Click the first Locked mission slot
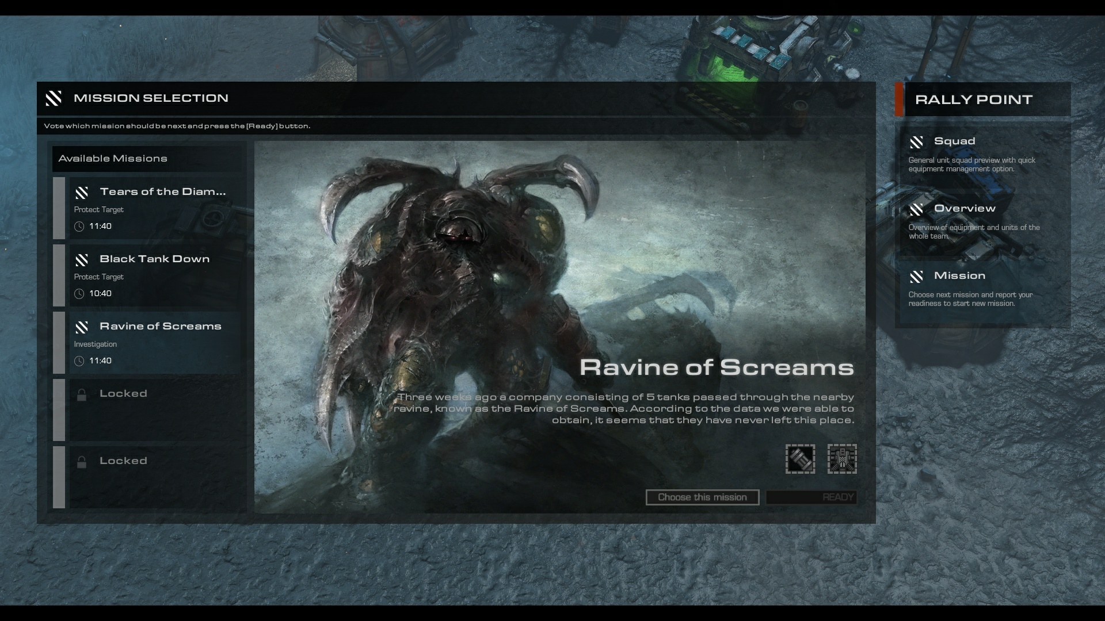Image resolution: width=1105 pixels, height=621 pixels. point(147,409)
